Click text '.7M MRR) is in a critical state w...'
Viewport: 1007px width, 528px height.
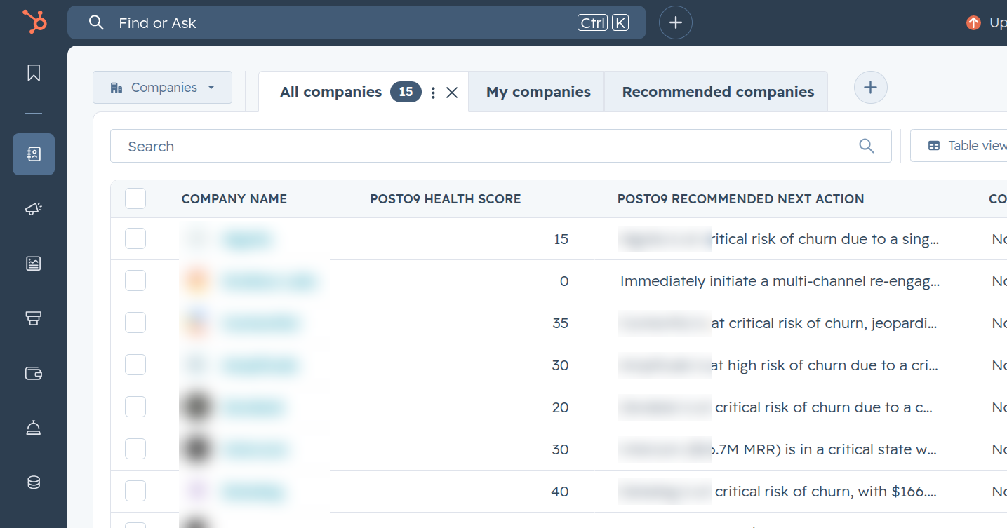(x=825, y=449)
